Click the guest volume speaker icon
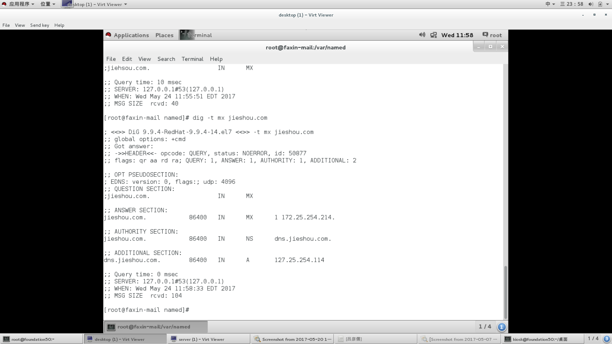Screen dimensions: 612x344 (422, 35)
